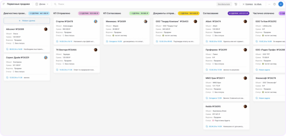Click the green 1 сделка: 38 880 ₽ badge
The image size is (286, 136).
[x=139, y=13]
